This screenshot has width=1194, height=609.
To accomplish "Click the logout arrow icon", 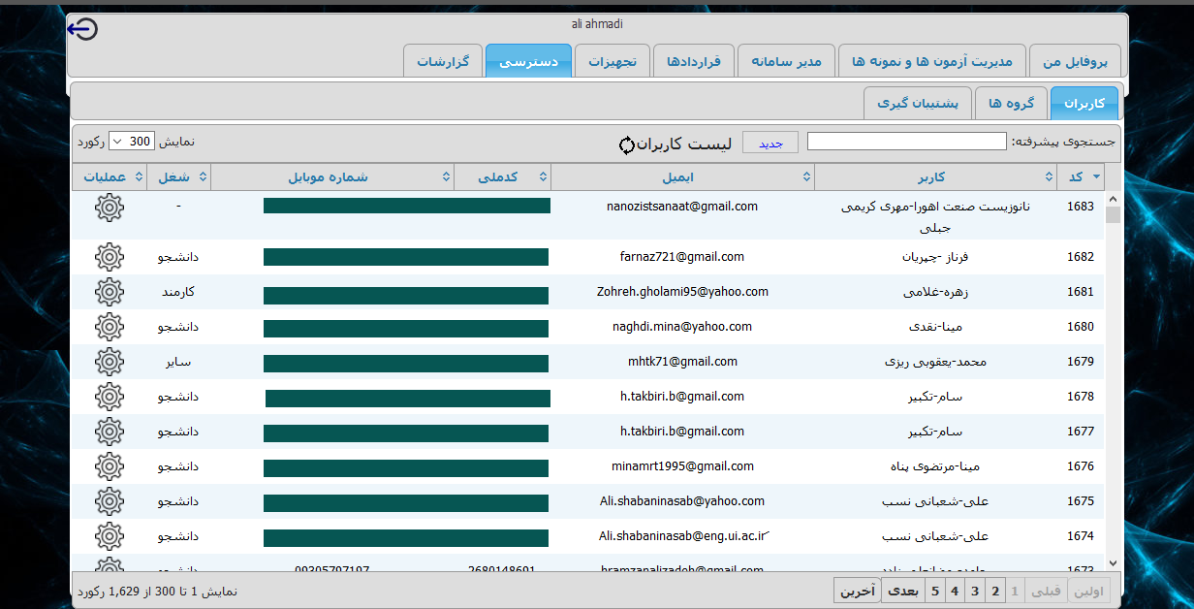I will coord(83,30).
